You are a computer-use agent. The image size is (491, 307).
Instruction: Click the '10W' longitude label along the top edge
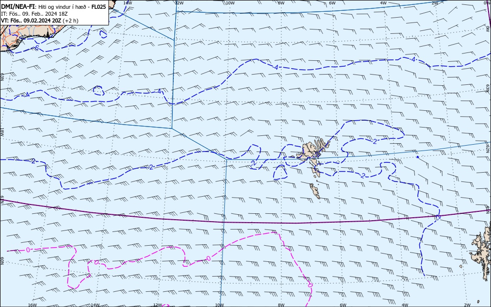230,3
